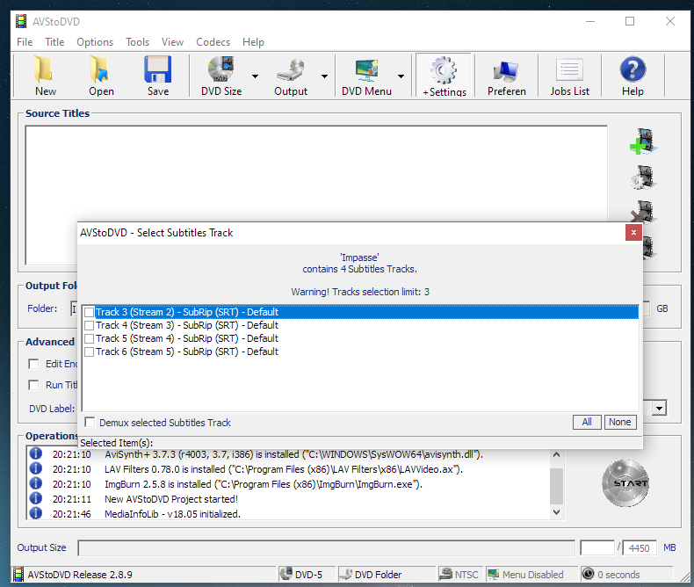The image size is (694, 587).
Task: Open the Options menu
Action: pyautogui.click(x=95, y=42)
